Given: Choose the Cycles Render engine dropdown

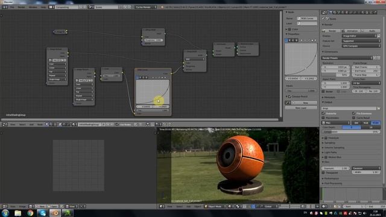Looking at the screenshot, I should coord(146,7).
